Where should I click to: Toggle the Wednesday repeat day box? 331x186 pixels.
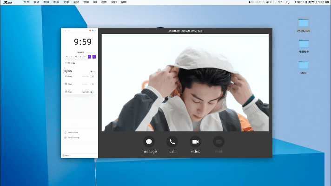pyautogui.click(x=76, y=57)
